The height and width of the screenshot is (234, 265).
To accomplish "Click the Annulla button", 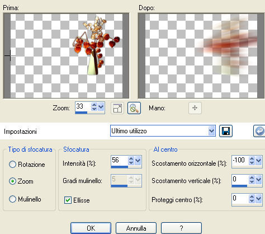I will [x=136, y=228].
